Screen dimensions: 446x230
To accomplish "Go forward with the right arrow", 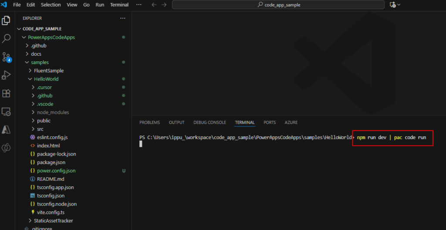I will (164, 4).
